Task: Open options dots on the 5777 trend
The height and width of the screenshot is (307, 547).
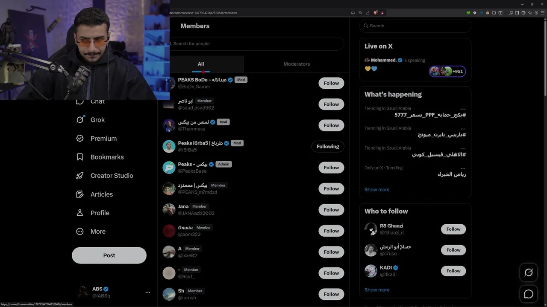Action: pyautogui.click(x=463, y=109)
